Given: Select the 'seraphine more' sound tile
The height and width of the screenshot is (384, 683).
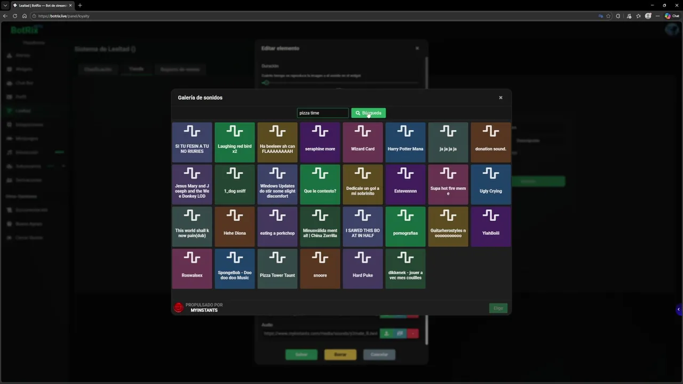Looking at the screenshot, I should (320, 142).
